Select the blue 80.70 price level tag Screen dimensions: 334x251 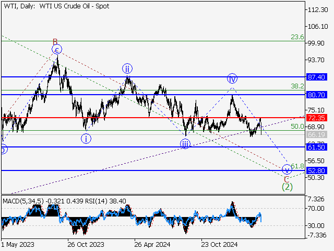point(316,95)
